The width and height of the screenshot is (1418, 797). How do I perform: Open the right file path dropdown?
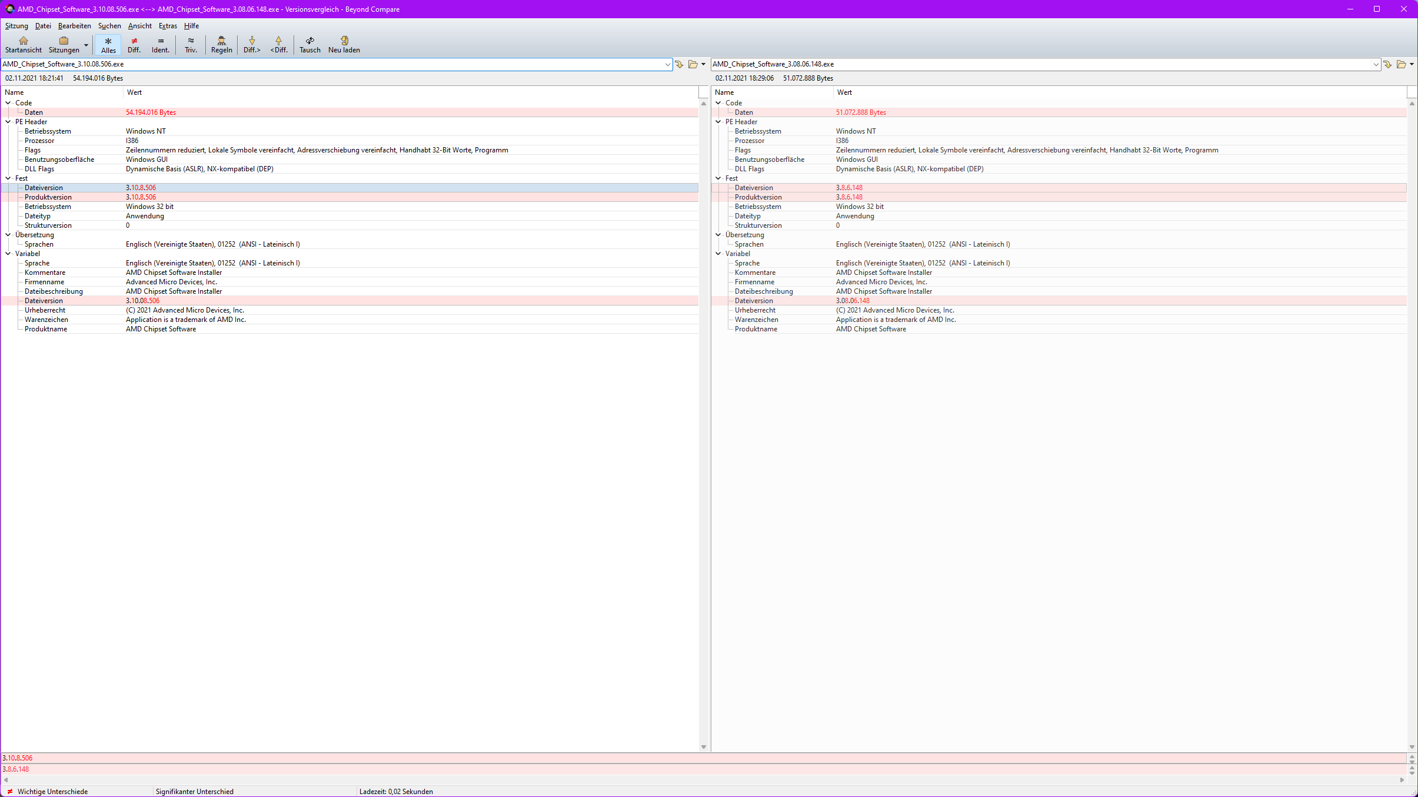coord(1376,64)
